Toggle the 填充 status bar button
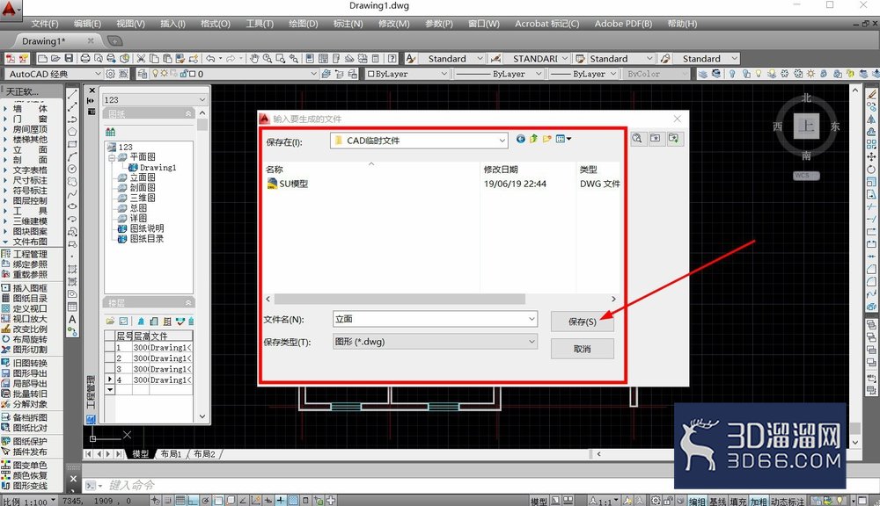 click(x=738, y=501)
